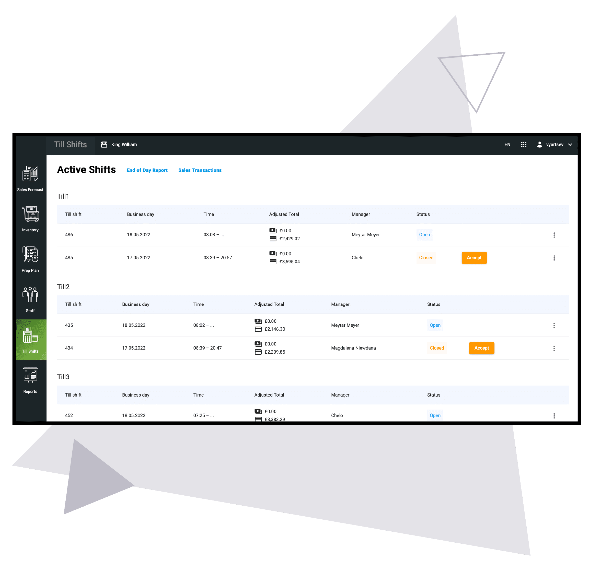Click the Till1 section heading

pyautogui.click(x=63, y=197)
